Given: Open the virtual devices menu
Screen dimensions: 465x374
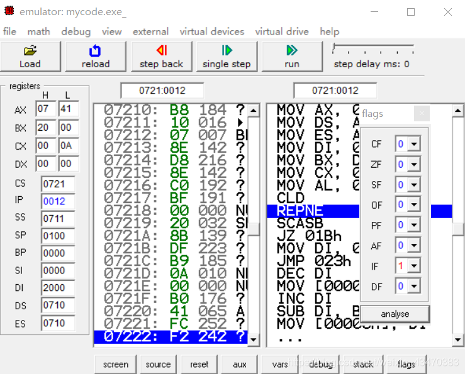Looking at the screenshot, I should click(212, 31).
